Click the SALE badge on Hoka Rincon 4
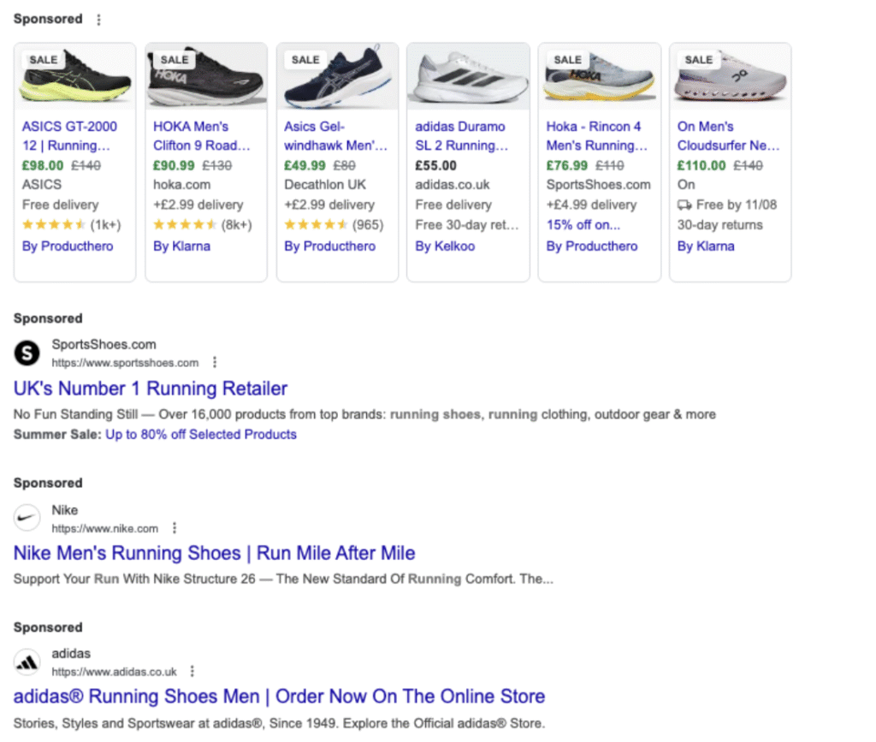Image resolution: width=876 pixels, height=742 pixels. 568,60
